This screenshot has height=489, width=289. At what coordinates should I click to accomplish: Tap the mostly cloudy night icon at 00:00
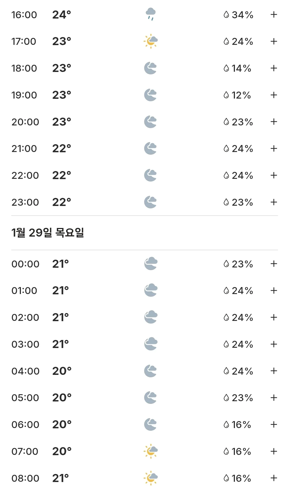click(151, 264)
